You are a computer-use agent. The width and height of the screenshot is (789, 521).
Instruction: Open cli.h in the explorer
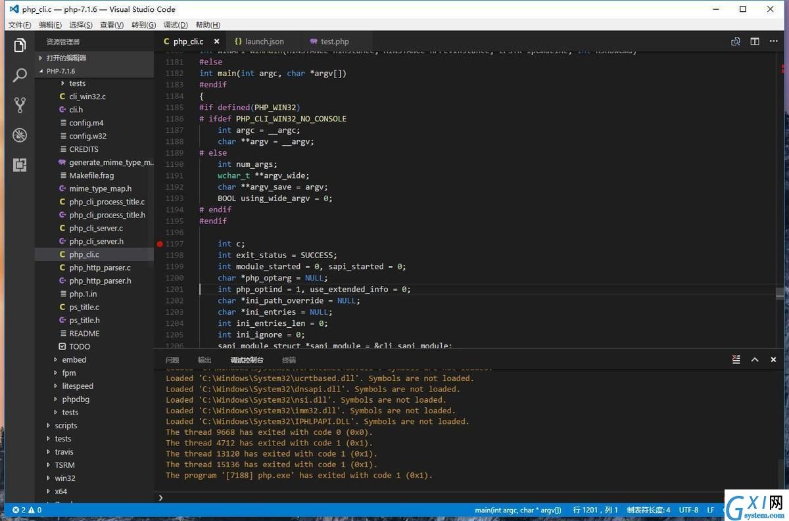(94, 110)
